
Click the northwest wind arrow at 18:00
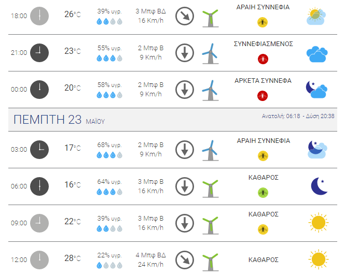pos(185,16)
